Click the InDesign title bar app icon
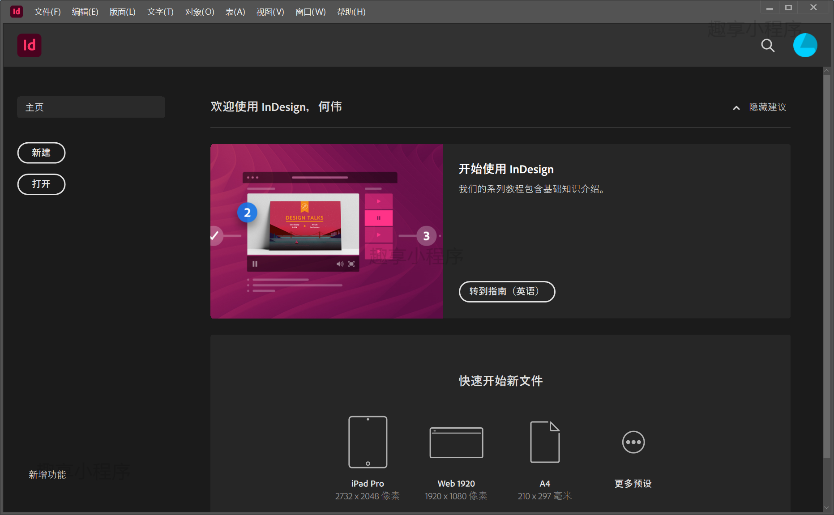Image resolution: width=834 pixels, height=515 pixels. click(16, 11)
